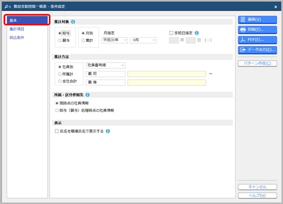Select 給与（賞与）処理時点の社員情報 option

point(57,110)
